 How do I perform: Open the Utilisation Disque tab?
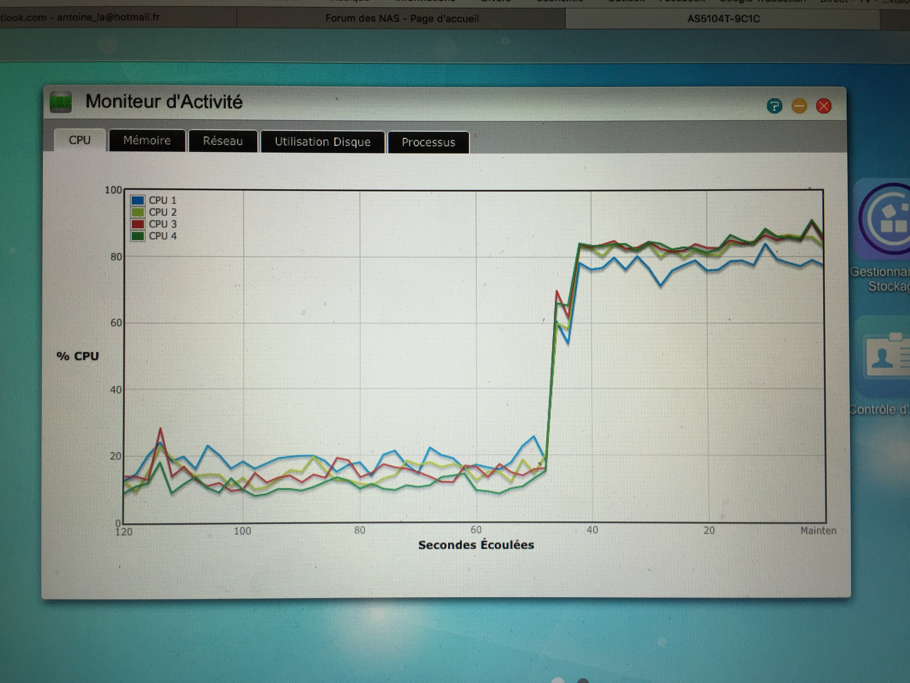(x=323, y=142)
